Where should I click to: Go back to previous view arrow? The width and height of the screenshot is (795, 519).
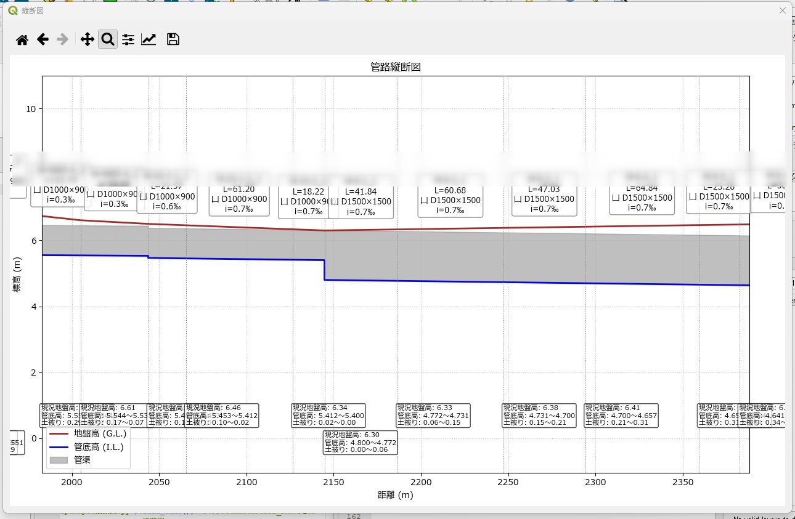click(43, 40)
